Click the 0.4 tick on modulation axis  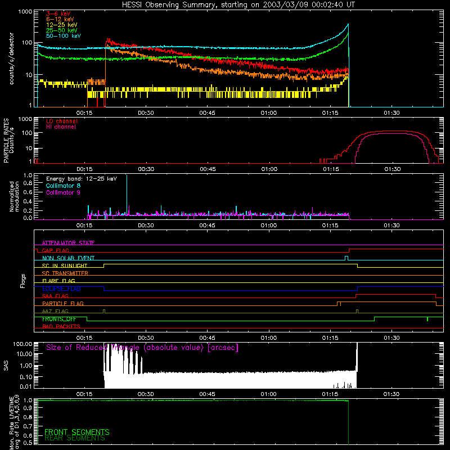coord(28,201)
